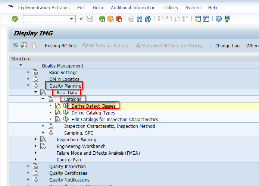
Task: Expand the Engineering Workbench node
Action: click(36, 146)
